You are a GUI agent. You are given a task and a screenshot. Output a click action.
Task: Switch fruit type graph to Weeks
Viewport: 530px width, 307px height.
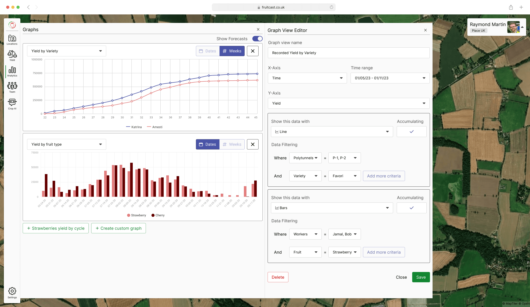coord(232,144)
